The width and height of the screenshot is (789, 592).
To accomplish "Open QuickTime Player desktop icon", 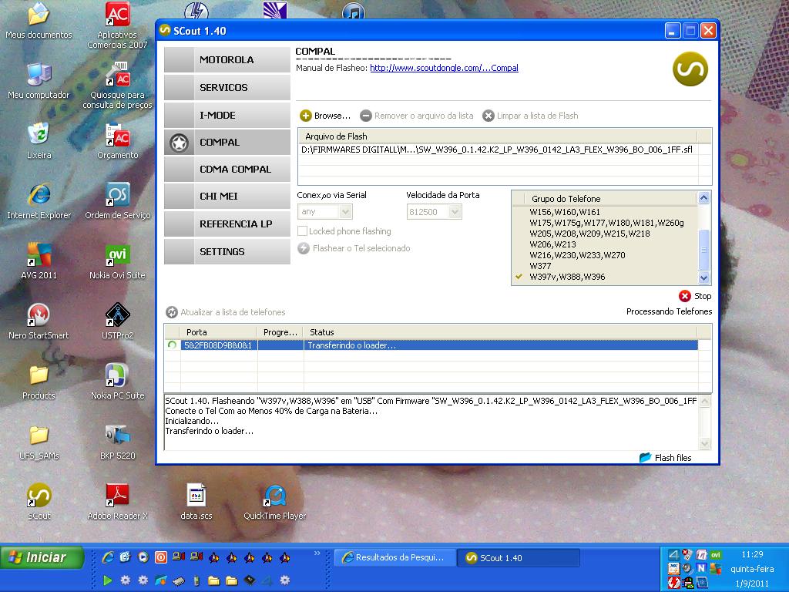I will point(275,501).
